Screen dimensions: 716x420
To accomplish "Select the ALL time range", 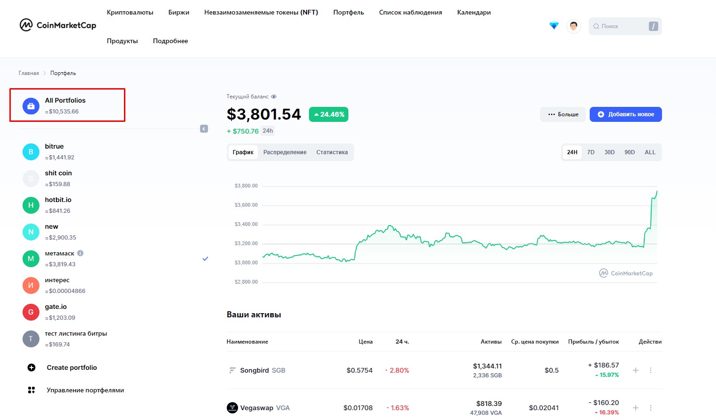I will point(650,152).
